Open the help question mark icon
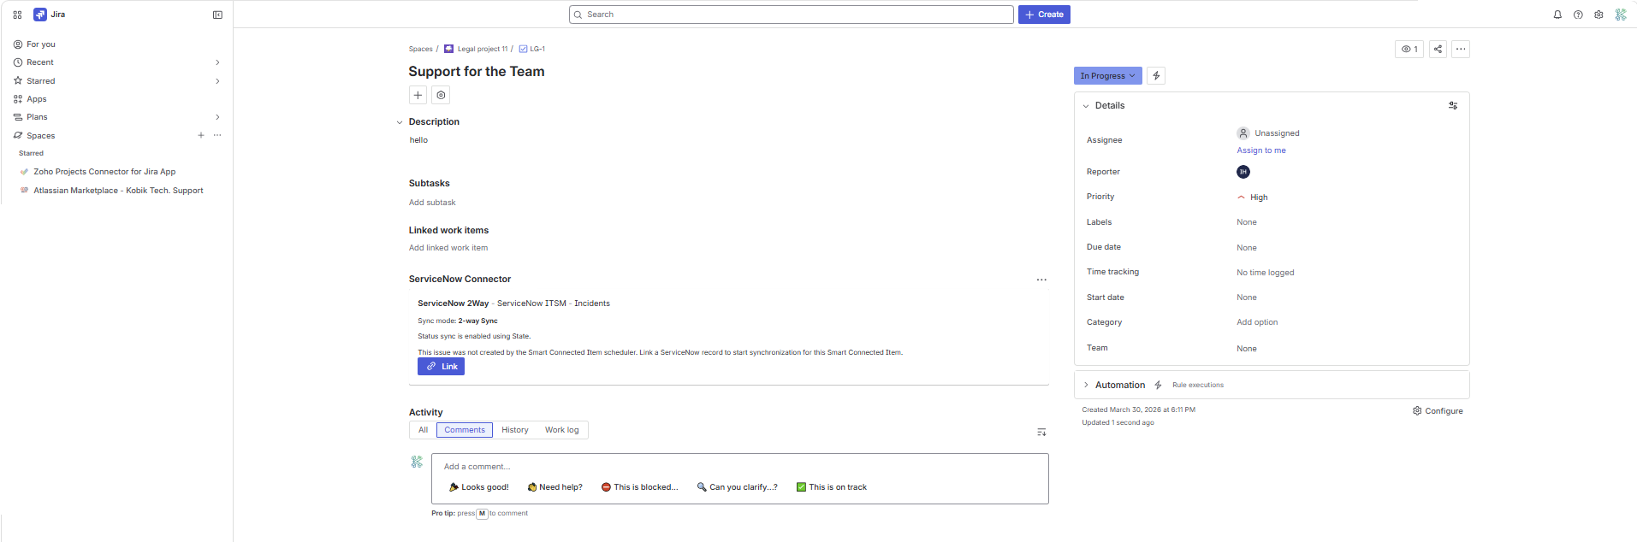The image size is (1637, 542). [x=1578, y=15]
